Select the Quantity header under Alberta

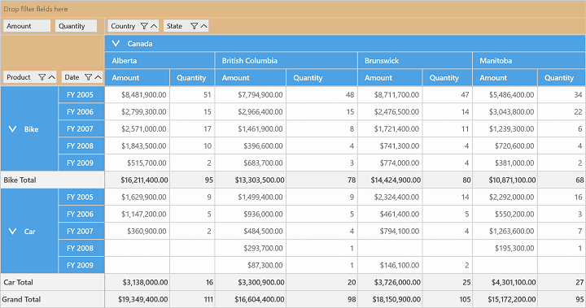coord(192,78)
